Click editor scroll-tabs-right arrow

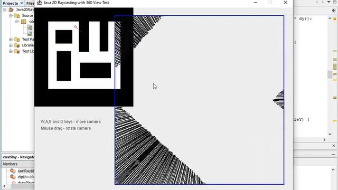(x=323, y=2)
